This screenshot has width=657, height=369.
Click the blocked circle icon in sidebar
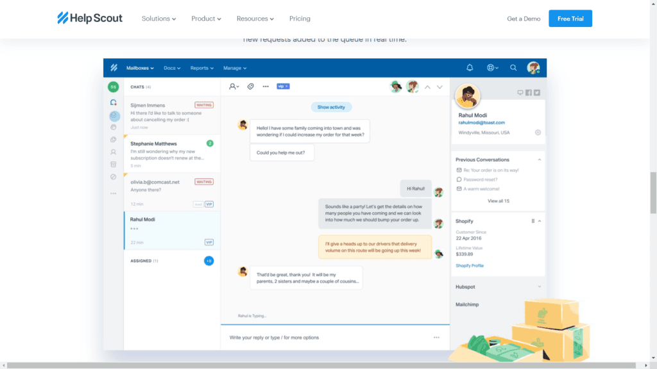tap(113, 177)
